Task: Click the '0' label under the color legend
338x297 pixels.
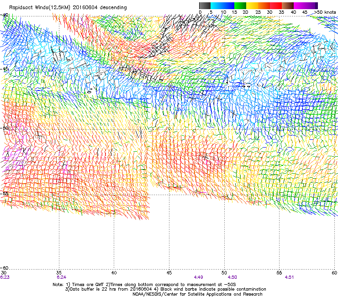Action: tap(200, 12)
